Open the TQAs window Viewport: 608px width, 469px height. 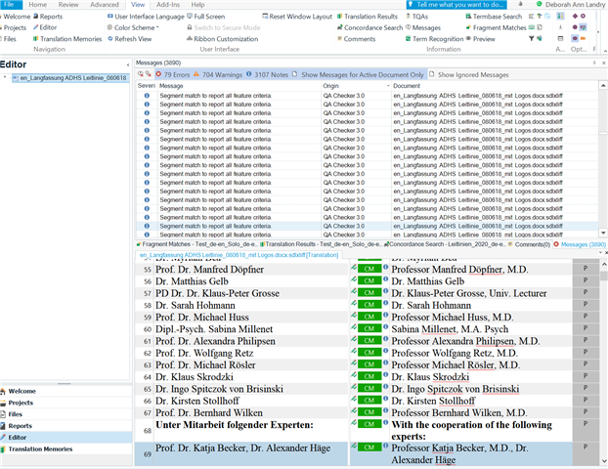[416, 17]
